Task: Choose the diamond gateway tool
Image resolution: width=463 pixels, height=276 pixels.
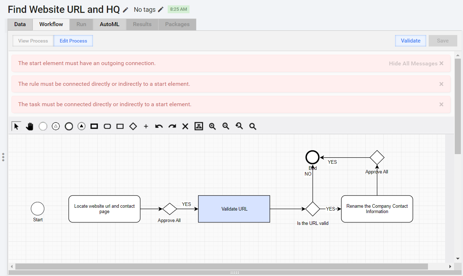Action: 133,126
